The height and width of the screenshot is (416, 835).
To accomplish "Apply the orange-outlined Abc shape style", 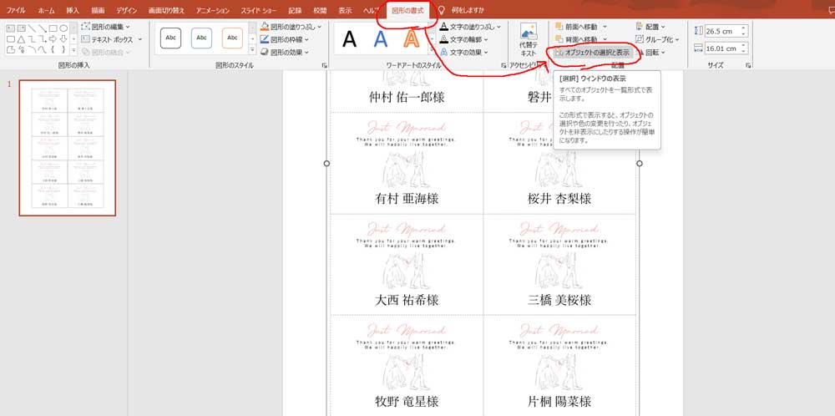I will pos(232,38).
